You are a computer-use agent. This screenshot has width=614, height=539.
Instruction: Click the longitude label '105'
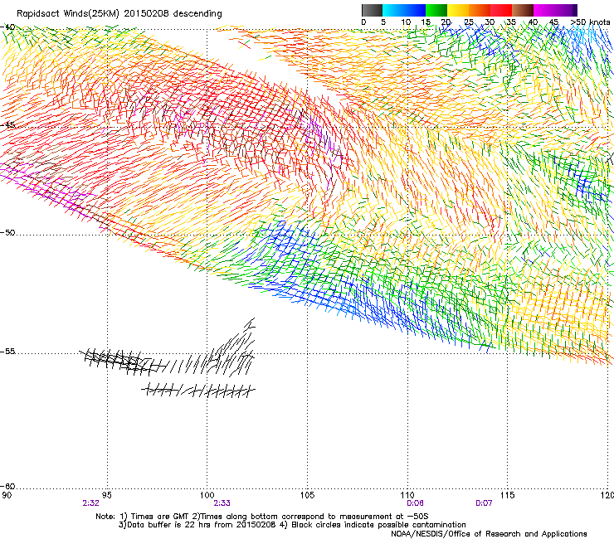pyautogui.click(x=307, y=496)
